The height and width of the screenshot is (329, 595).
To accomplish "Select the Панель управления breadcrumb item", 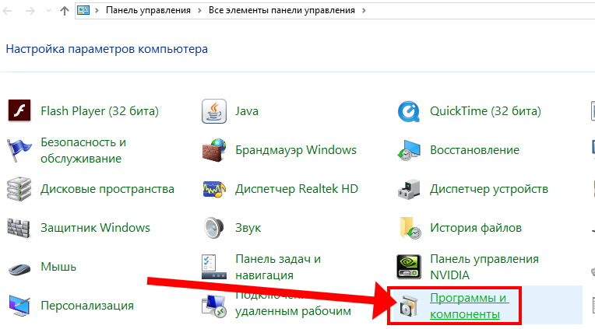I will (x=148, y=11).
